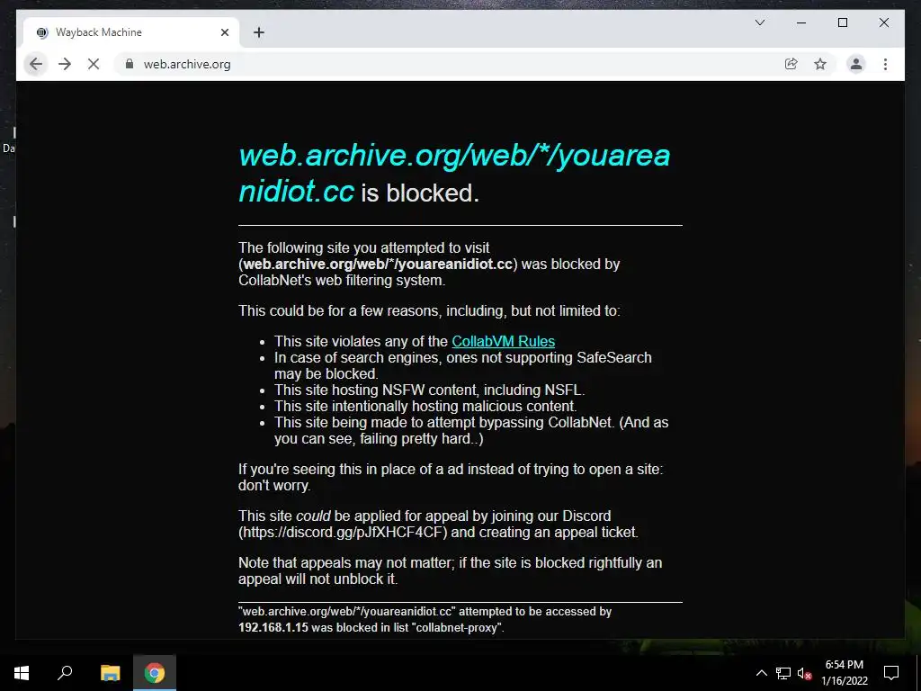Open a new tab with plus button
The width and height of the screenshot is (921, 691).
pos(258,32)
